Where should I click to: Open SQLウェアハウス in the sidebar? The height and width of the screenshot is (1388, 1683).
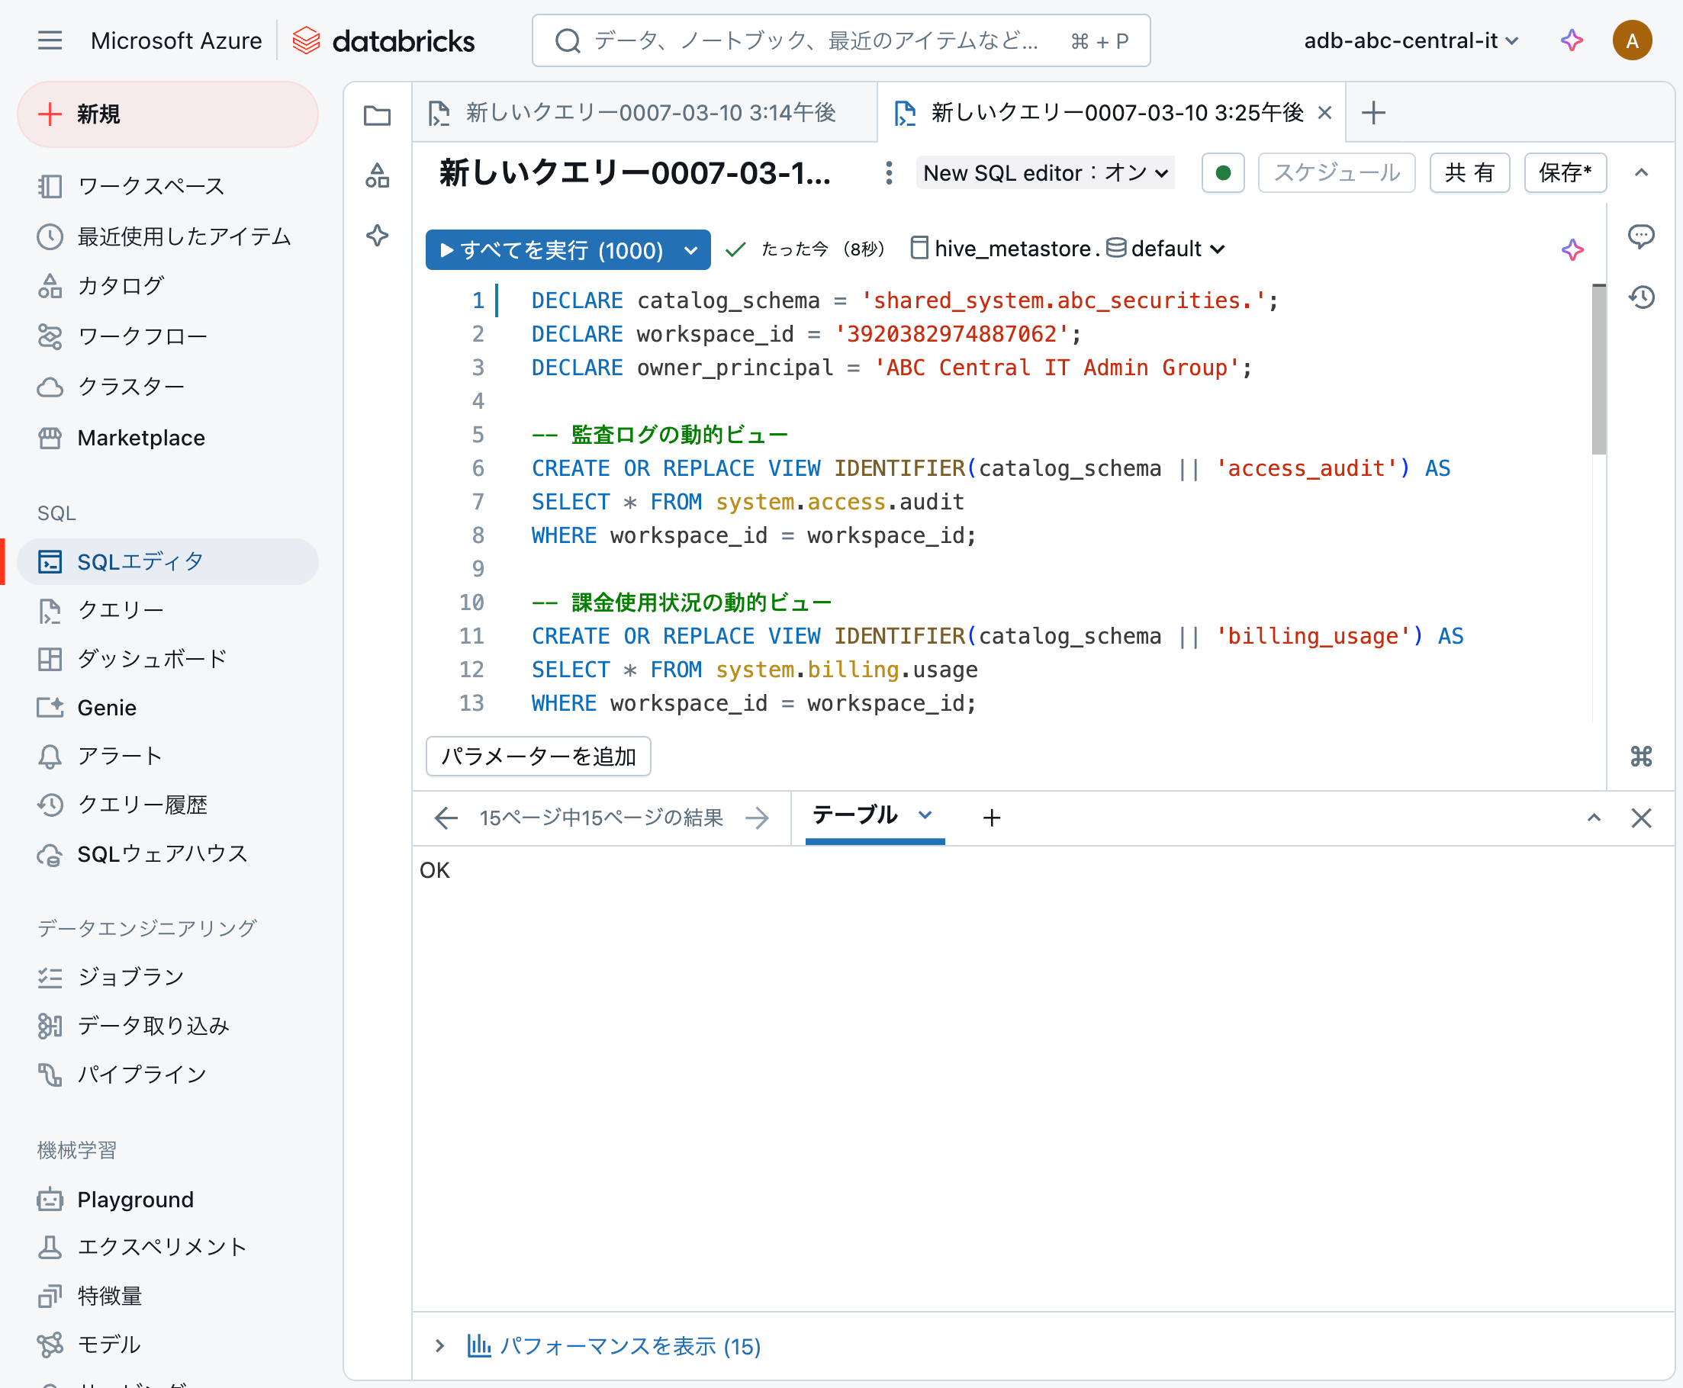coord(162,854)
